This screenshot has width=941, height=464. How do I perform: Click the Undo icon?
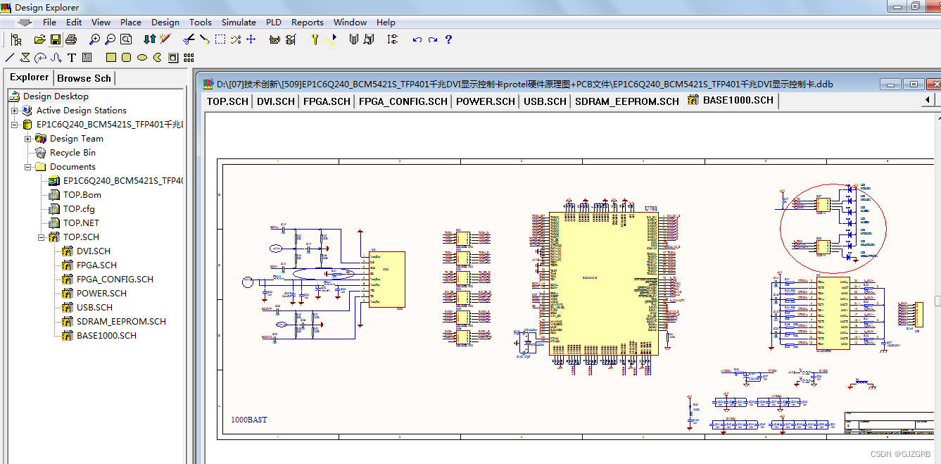[x=416, y=39]
